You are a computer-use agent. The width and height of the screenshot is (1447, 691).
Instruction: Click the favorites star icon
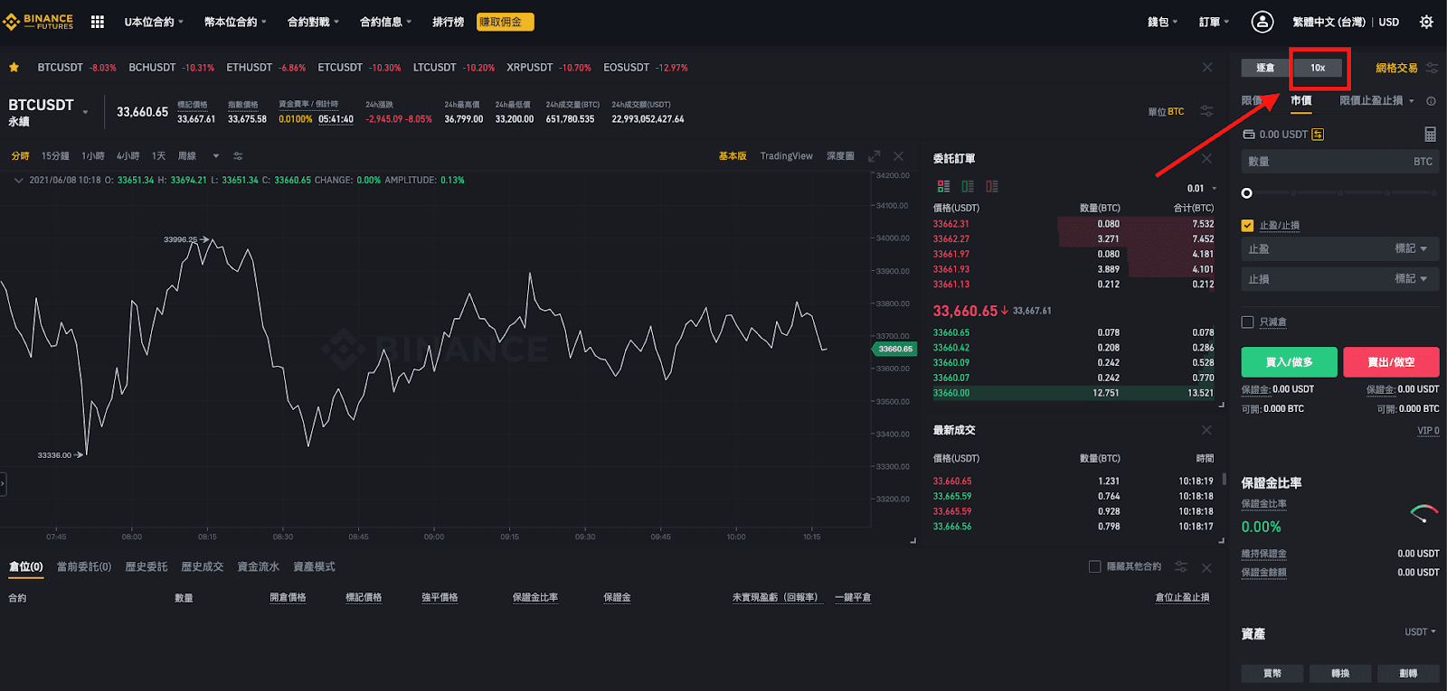[14, 68]
